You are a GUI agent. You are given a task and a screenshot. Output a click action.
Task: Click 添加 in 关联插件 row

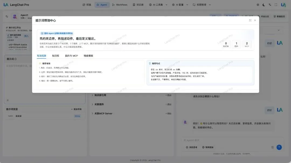tap(168, 104)
